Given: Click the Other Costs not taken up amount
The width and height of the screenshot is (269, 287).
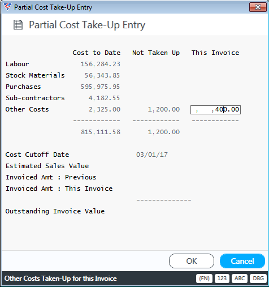Looking at the screenshot, I should pos(164,109).
